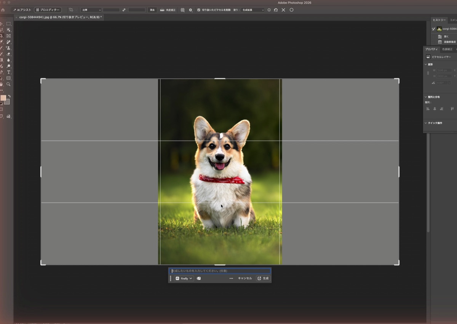Switch to the ヒストリー panel tab
This screenshot has height=324, width=457.
(x=439, y=20)
